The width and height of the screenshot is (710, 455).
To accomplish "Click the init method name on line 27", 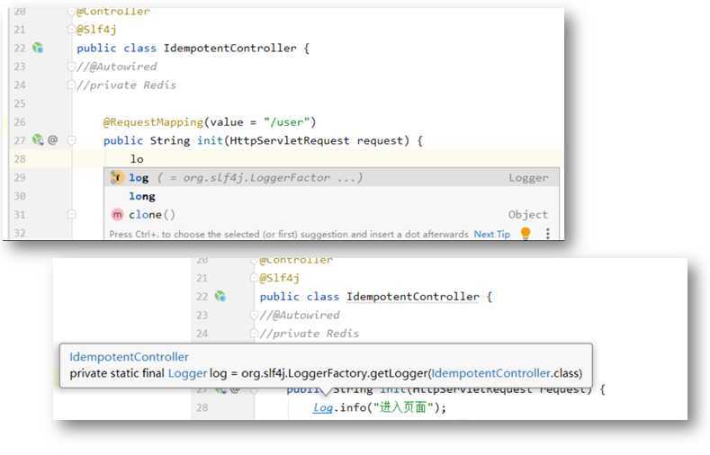I will [210, 140].
